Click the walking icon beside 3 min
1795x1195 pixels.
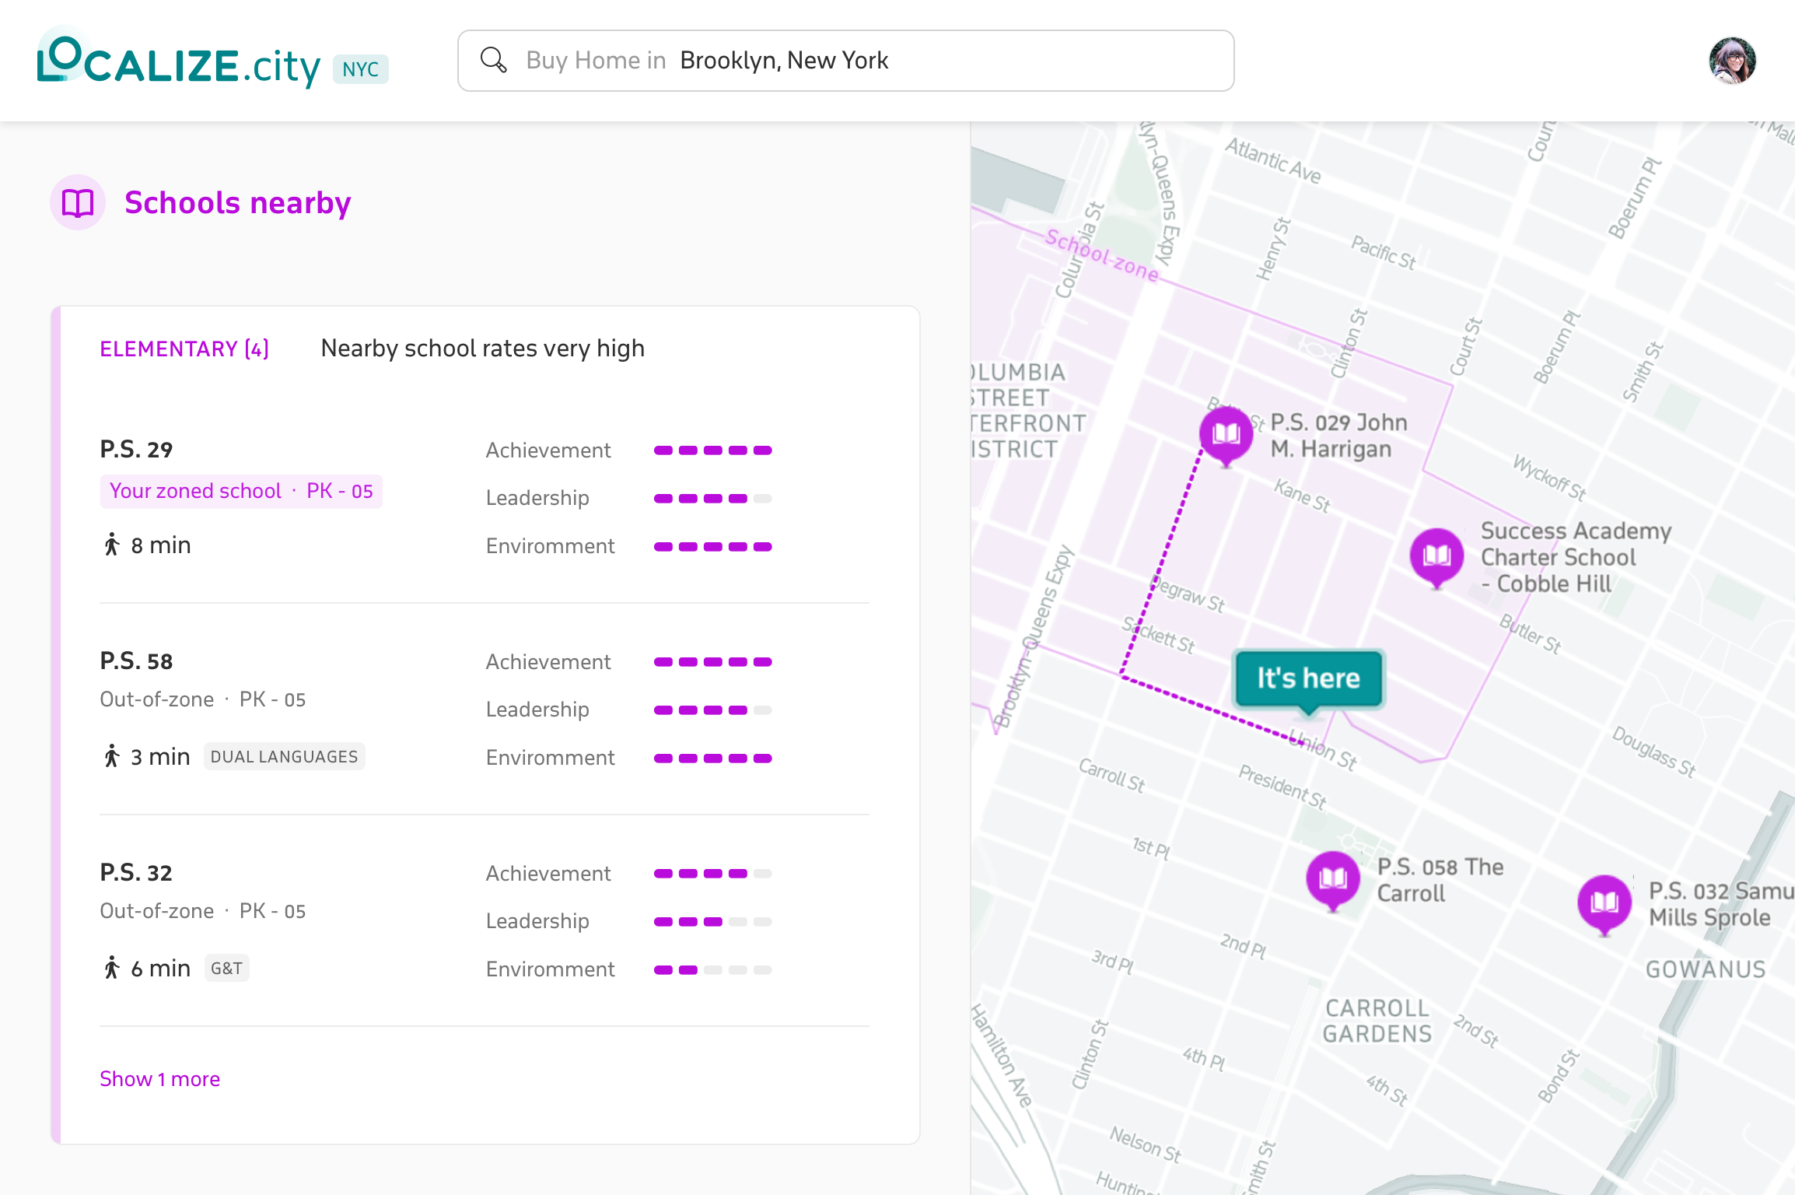[x=112, y=756]
